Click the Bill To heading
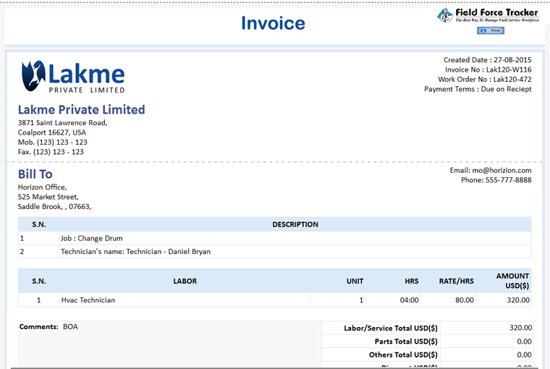The width and height of the screenshot is (550, 369). (x=35, y=174)
